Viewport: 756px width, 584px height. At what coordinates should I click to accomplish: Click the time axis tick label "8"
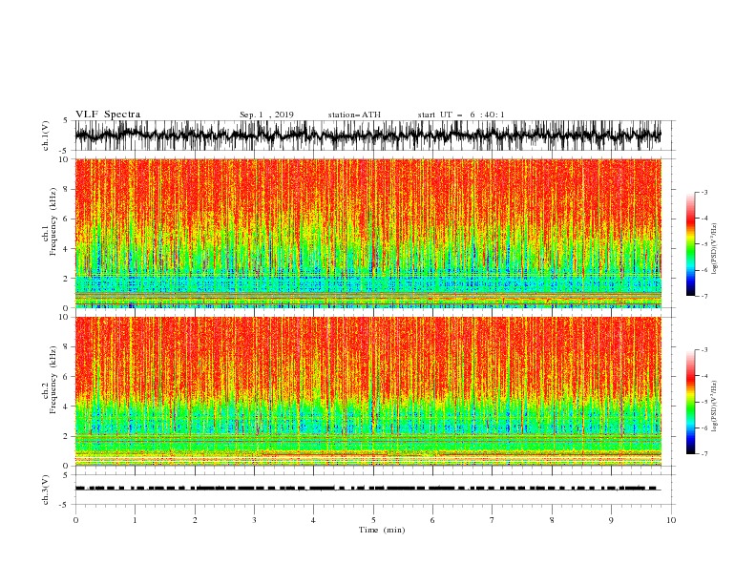tap(552, 520)
